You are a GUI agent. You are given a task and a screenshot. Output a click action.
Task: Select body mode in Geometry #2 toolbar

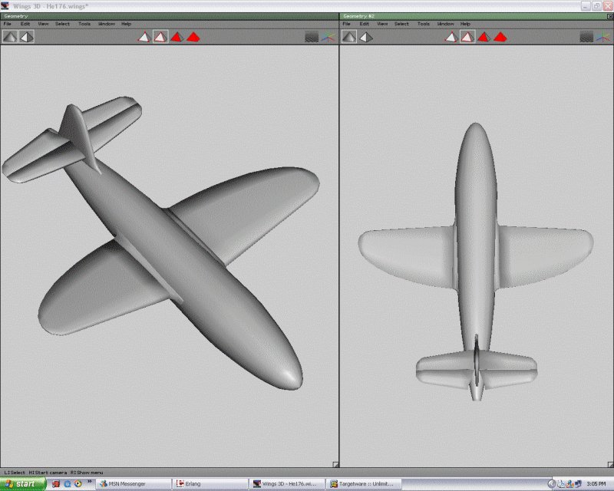coord(500,36)
